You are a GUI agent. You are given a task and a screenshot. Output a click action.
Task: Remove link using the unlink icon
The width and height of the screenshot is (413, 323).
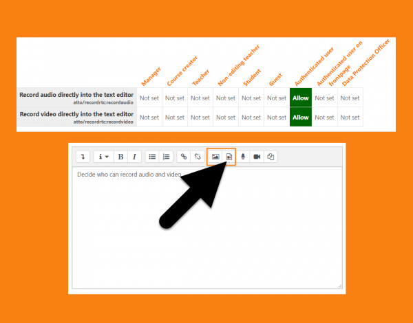click(x=197, y=157)
